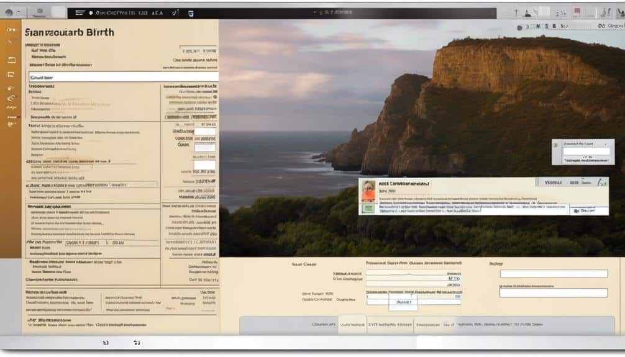The height and width of the screenshot is (357, 625).
Task: Click the first empty input box on the bottom right
Action: tap(554, 274)
